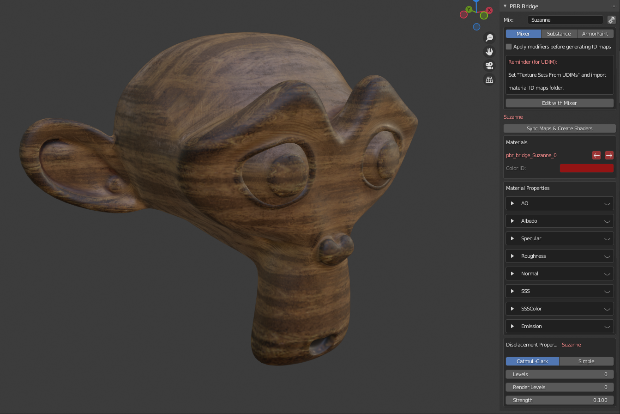
Task: Click the Strength value slider
Action: [560, 400]
